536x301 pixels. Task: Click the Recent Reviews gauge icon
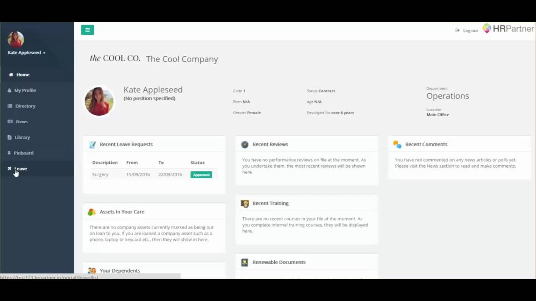pyautogui.click(x=245, y=145)
